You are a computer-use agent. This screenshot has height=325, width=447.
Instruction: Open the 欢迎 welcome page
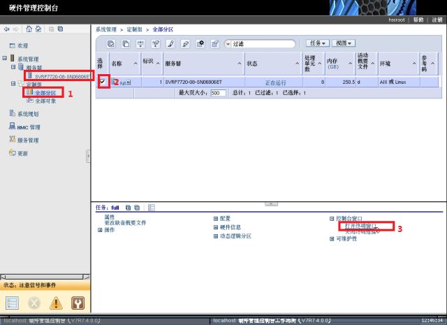(23, 45)
